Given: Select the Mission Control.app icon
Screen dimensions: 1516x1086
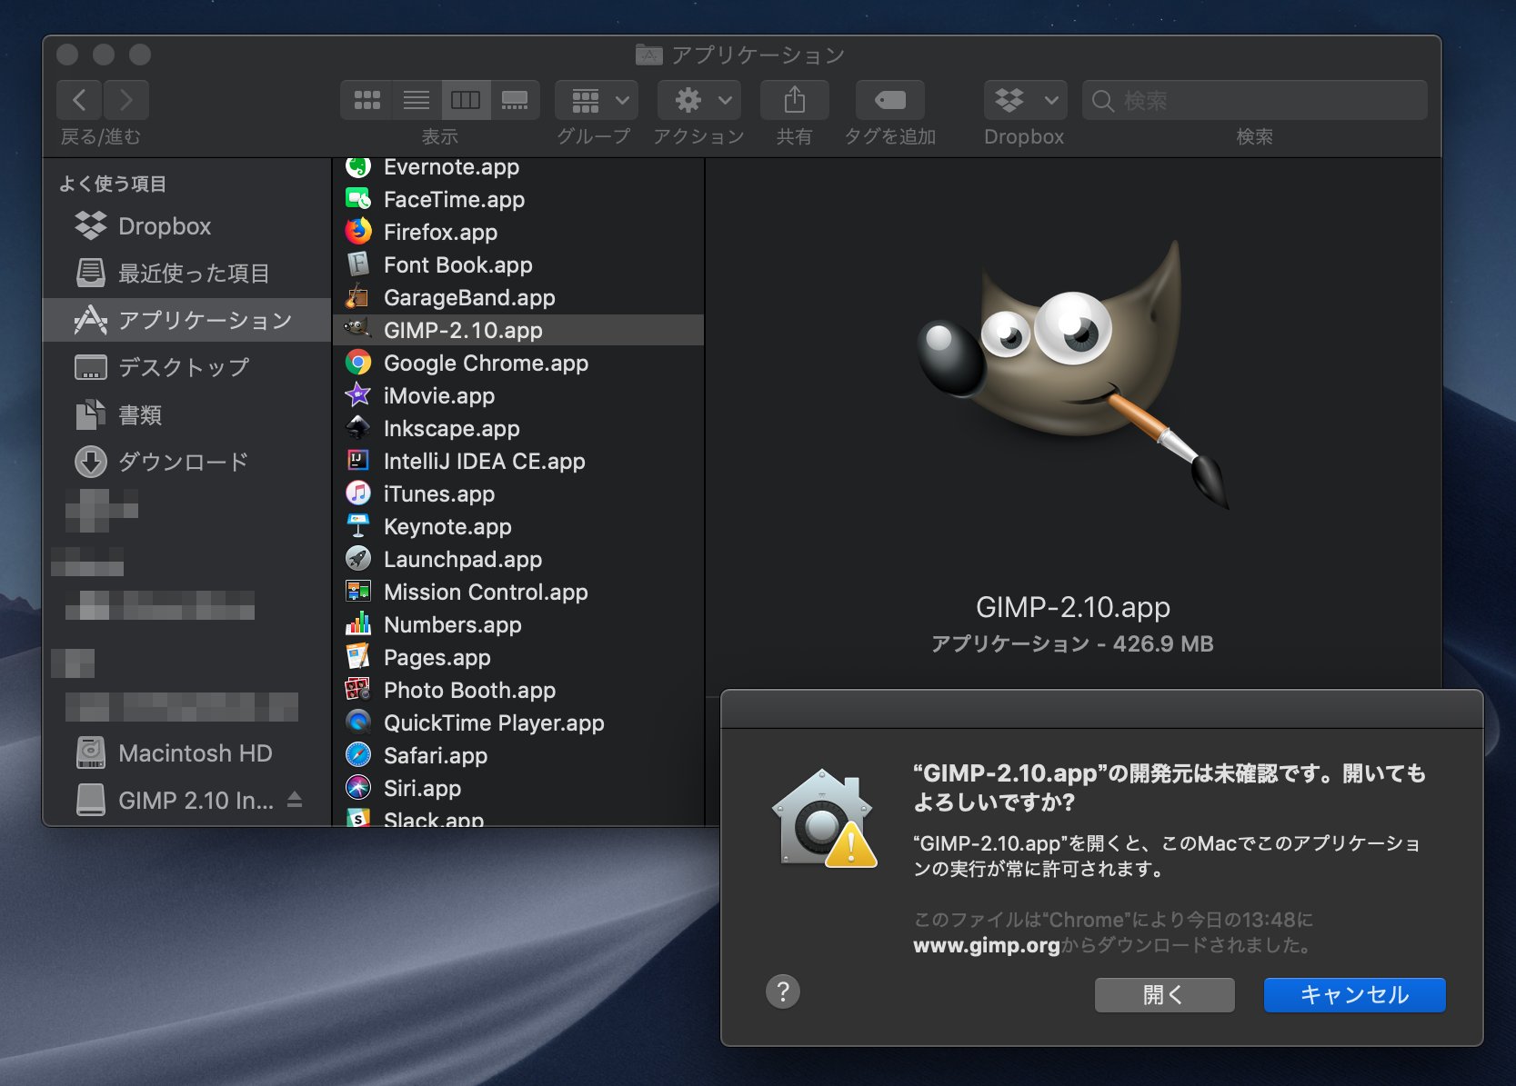Looking at the screenshot, I should coord(358,592).
